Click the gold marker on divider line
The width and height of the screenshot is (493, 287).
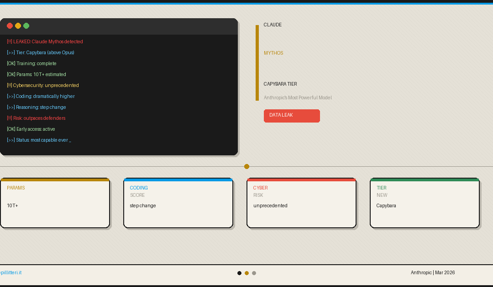click(x=246, y=167)
